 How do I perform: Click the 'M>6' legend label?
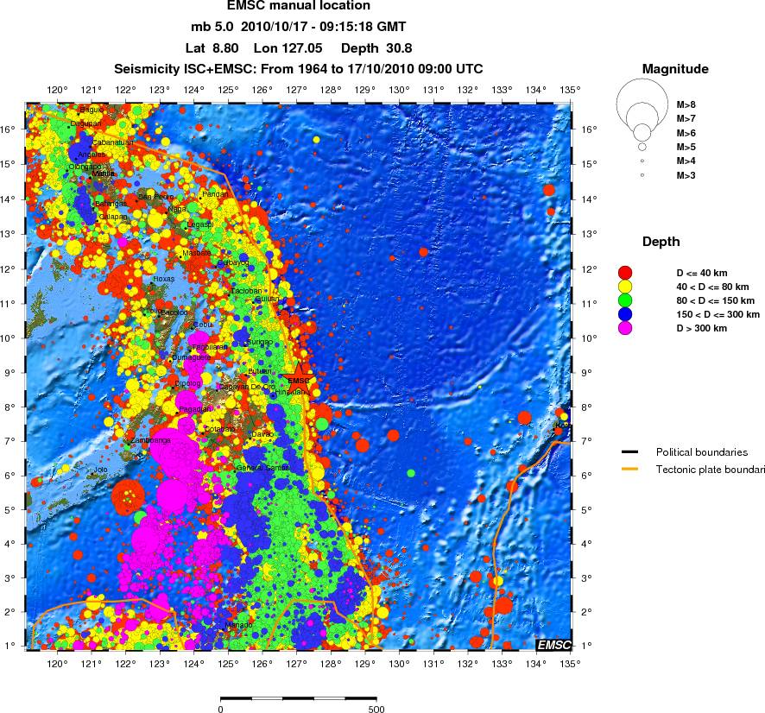686,133
